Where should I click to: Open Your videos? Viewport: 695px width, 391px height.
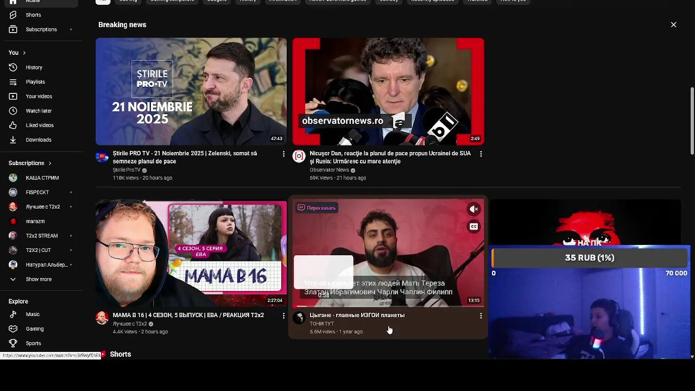39,96
